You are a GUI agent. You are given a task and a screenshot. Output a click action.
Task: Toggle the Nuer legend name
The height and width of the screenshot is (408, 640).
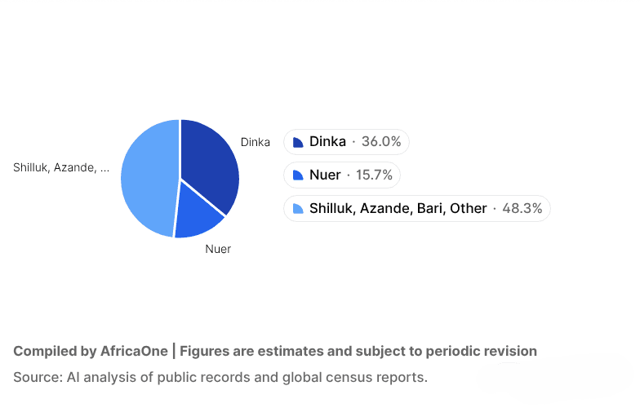coord(325,175)
